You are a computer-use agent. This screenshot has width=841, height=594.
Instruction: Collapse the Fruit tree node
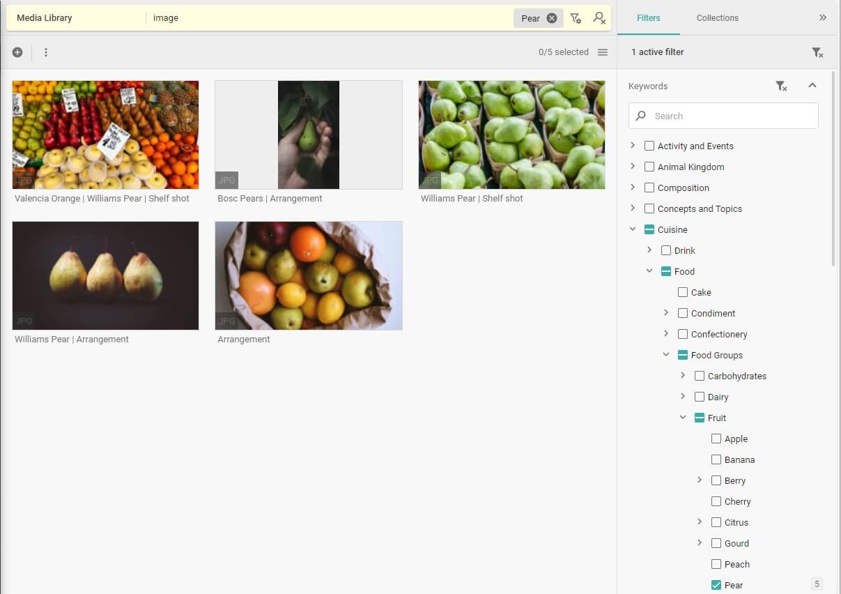tap(683, 418)
